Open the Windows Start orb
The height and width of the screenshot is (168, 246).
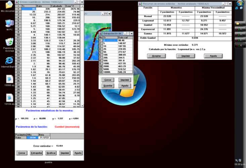pos(240,3)
